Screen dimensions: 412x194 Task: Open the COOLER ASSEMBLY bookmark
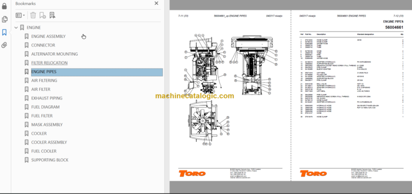tap(49, 142)
